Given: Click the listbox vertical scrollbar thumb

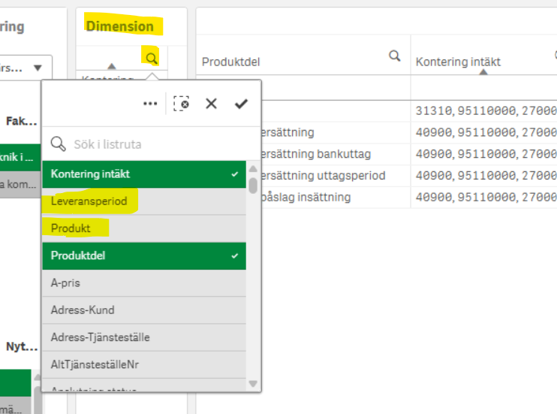Looking at the screenshot, I should pyautogui.click(x=254, y=184).
